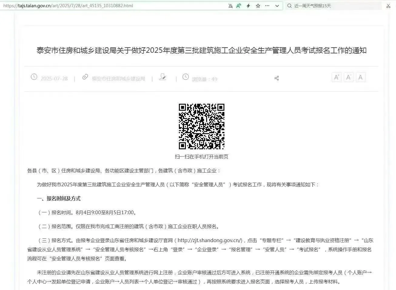
Task: Open the three-dots more options menu
Action: [x=267, y=6]
